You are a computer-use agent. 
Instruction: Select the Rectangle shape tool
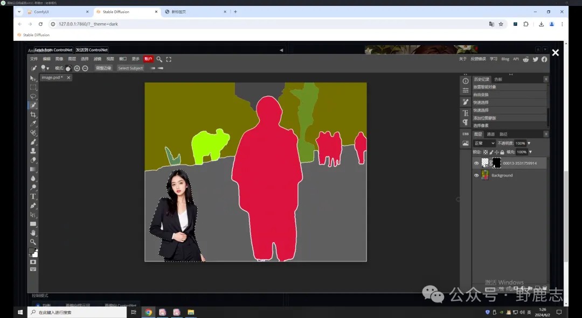click(33, 224)
